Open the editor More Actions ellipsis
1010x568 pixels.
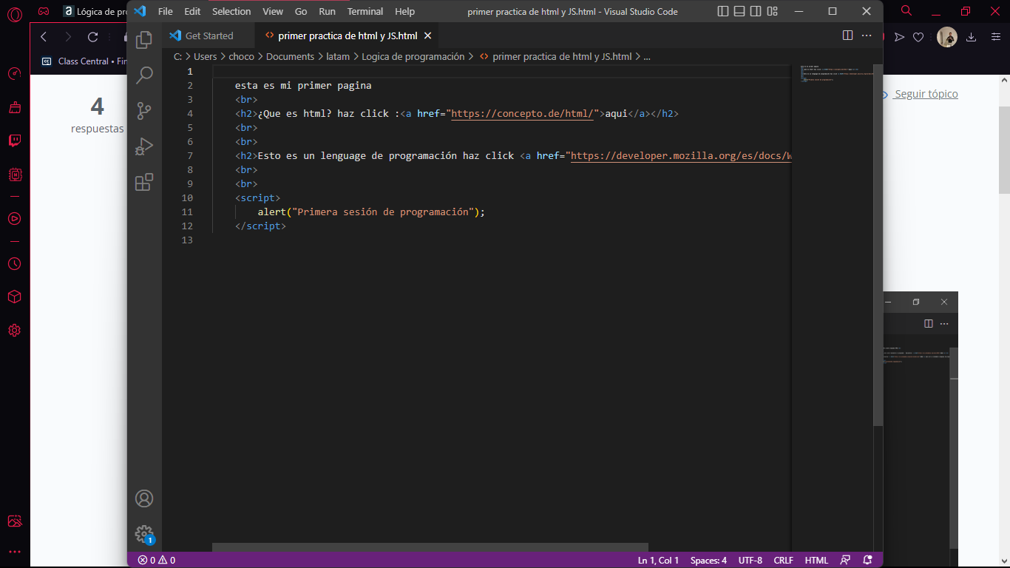(867, 35)
